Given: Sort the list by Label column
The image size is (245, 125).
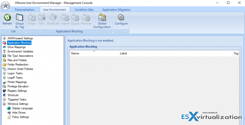Looking at the screenshot, I should [x=175, y=53].
